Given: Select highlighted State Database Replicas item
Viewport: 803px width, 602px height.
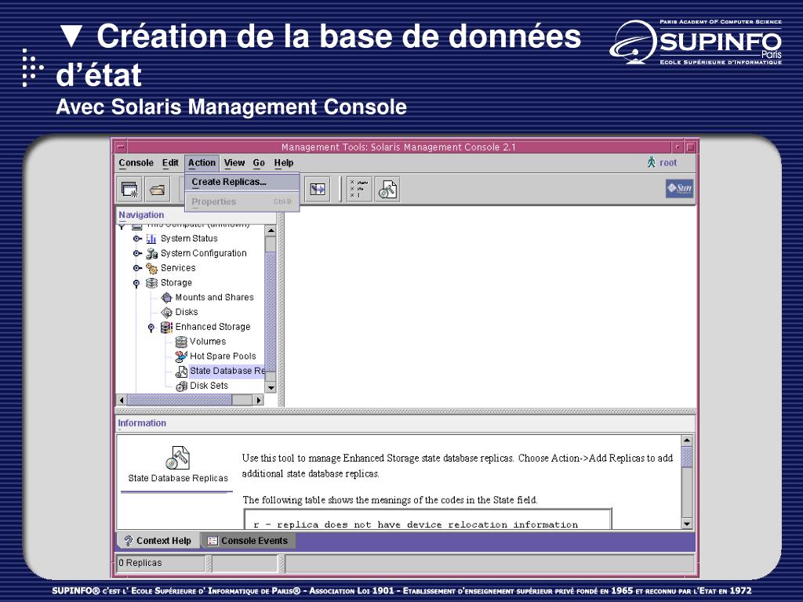Looking at the screenshot, I should pos(227,371).
